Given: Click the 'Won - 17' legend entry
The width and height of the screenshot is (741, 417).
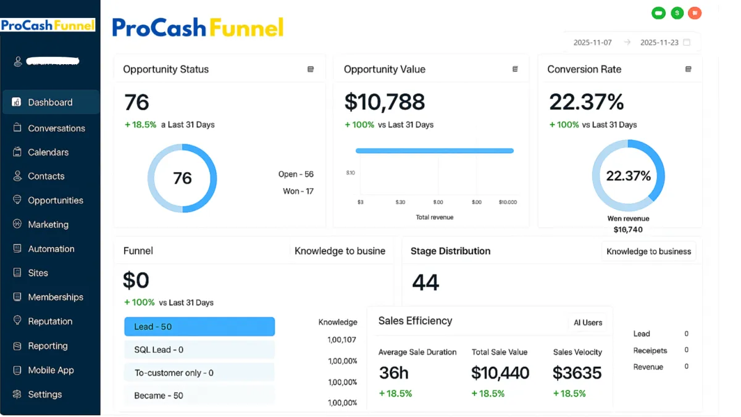Looking at the screenshot, I should point(298,191).
